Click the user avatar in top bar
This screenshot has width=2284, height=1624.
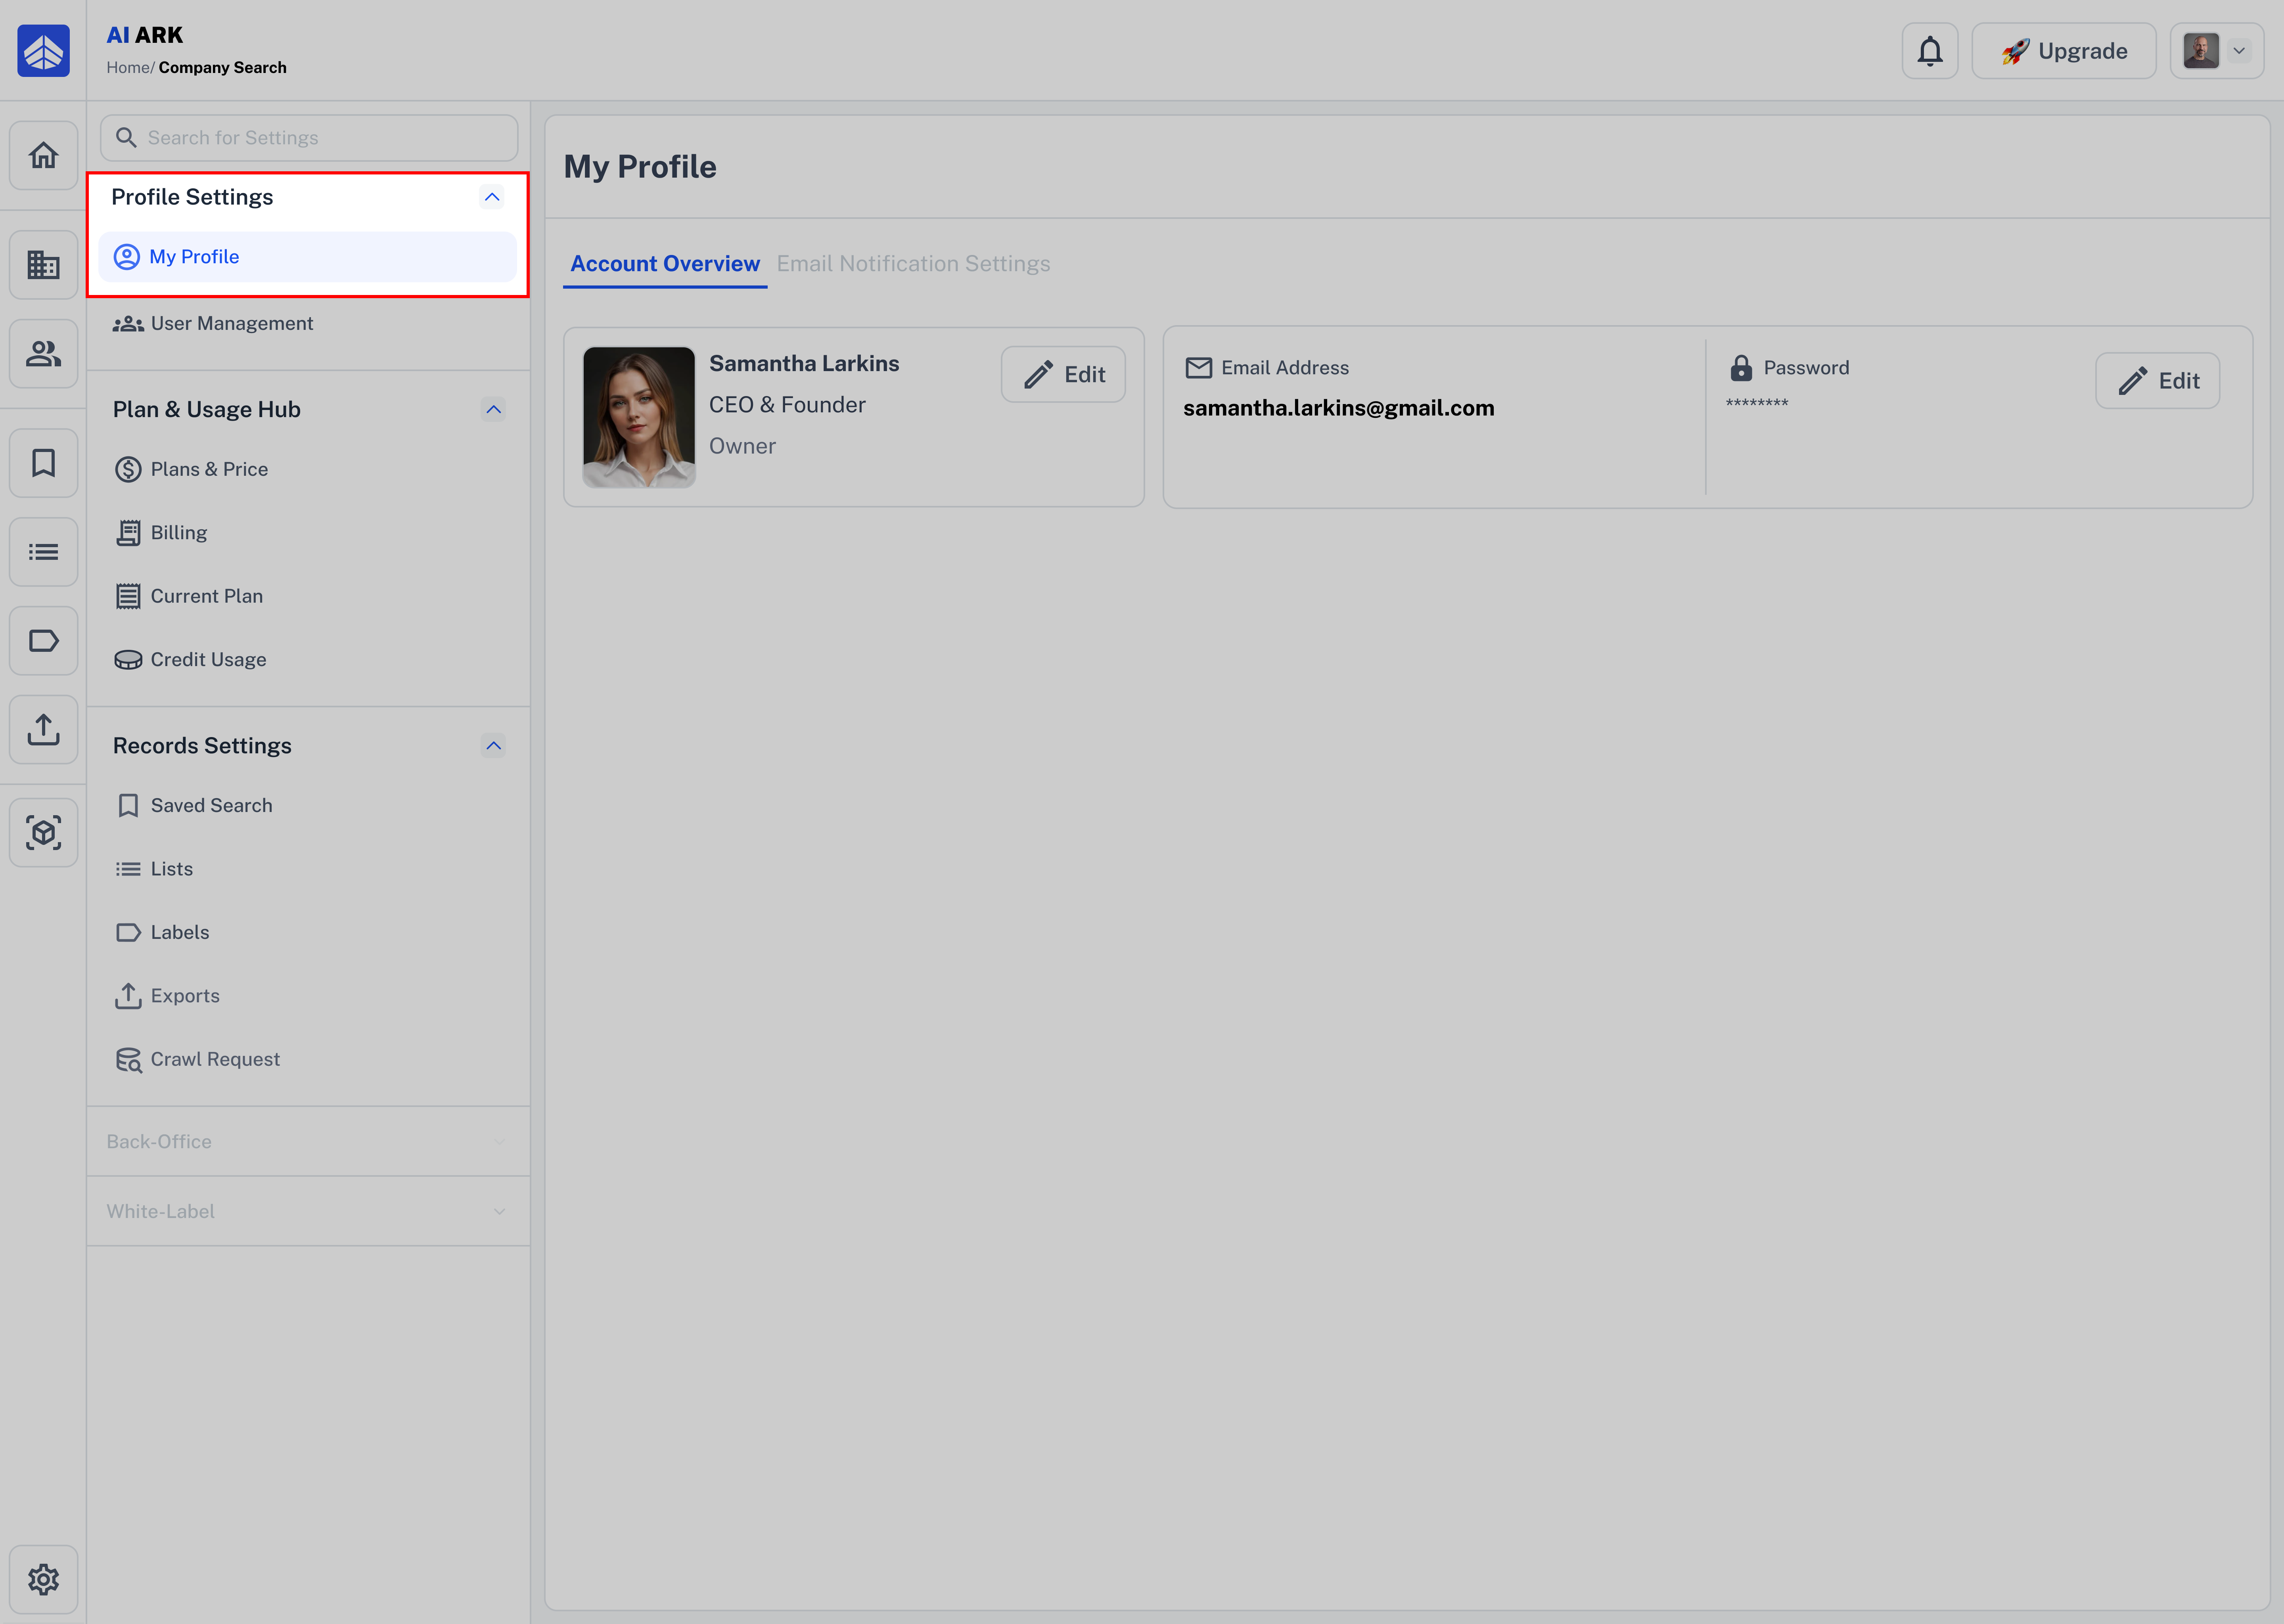(x=2202, y=51)
